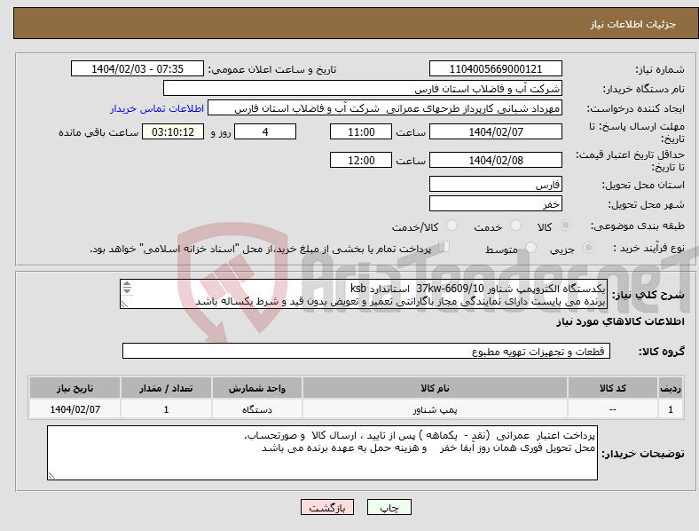Click the نام کالا column header

pos(435,388)
